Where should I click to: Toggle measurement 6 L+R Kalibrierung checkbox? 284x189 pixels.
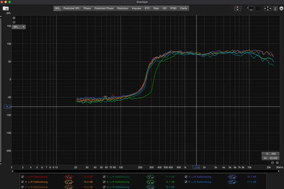coord(186,182)
